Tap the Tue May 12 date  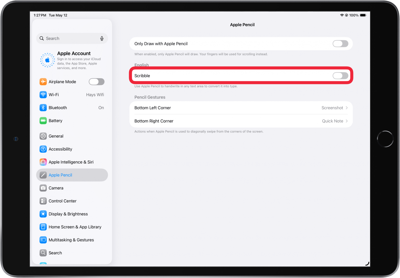58,15
